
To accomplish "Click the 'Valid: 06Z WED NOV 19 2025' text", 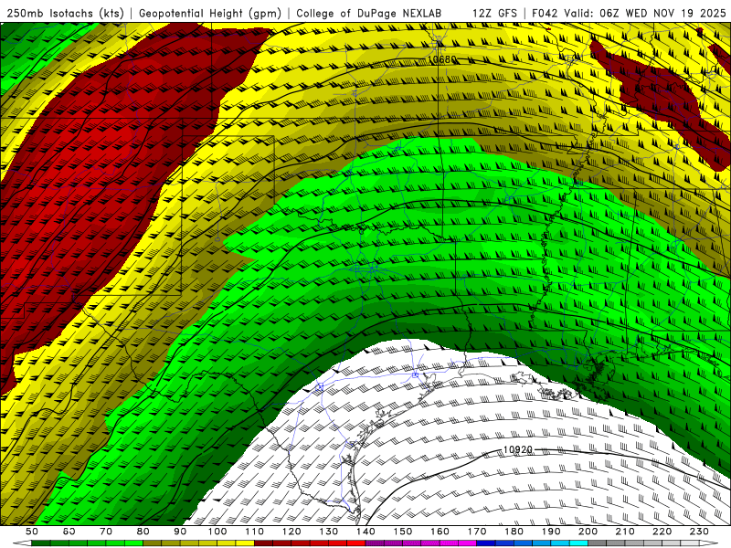I will 645,13.
